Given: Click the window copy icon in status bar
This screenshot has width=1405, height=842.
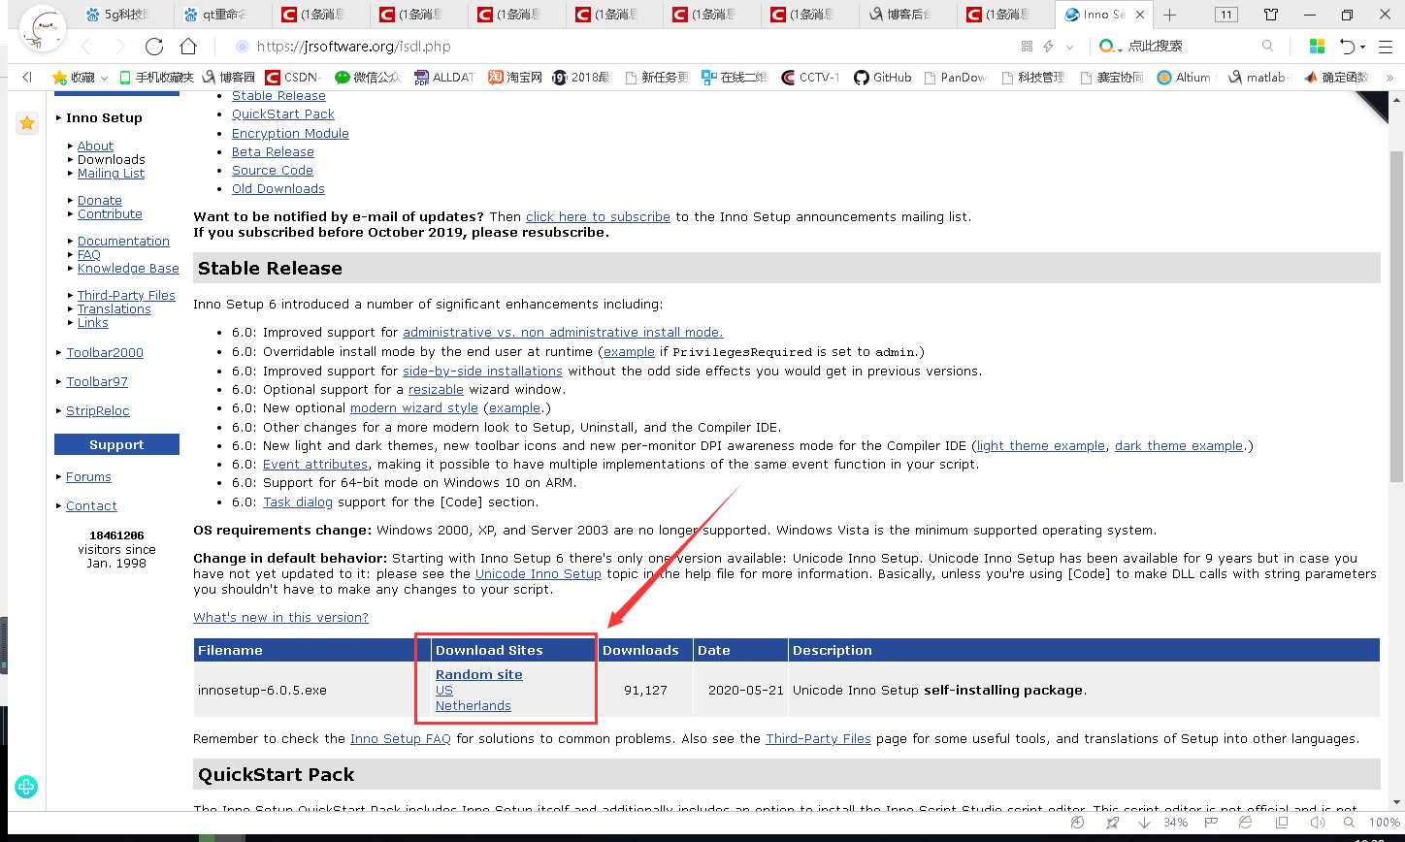Looking at the screenshot, I should [1282, 823].
